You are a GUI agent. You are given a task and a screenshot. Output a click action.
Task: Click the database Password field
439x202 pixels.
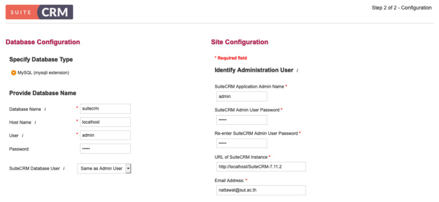click(x=105, y=149)
